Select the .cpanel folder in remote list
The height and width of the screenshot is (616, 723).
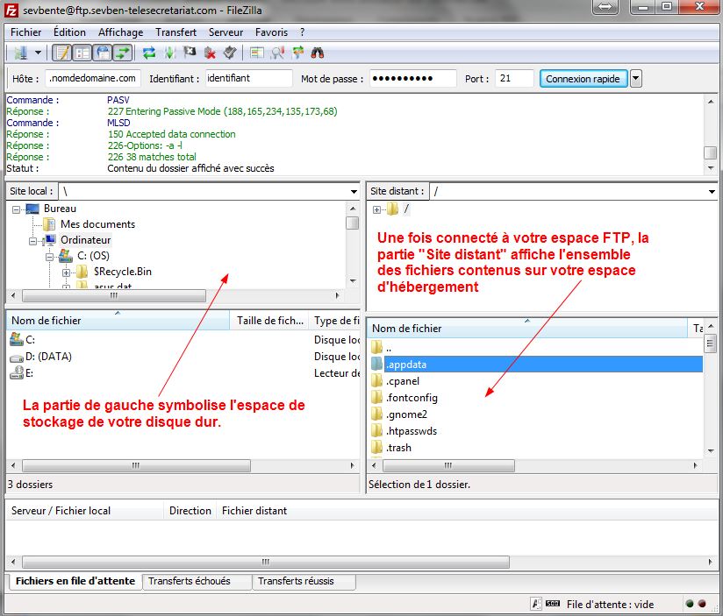coord(403,381)
